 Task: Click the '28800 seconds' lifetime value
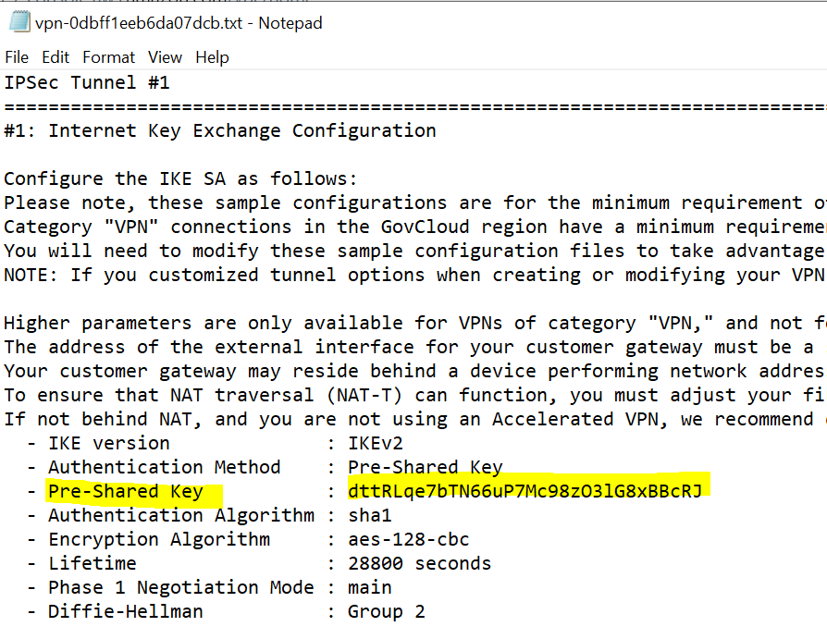419,563
